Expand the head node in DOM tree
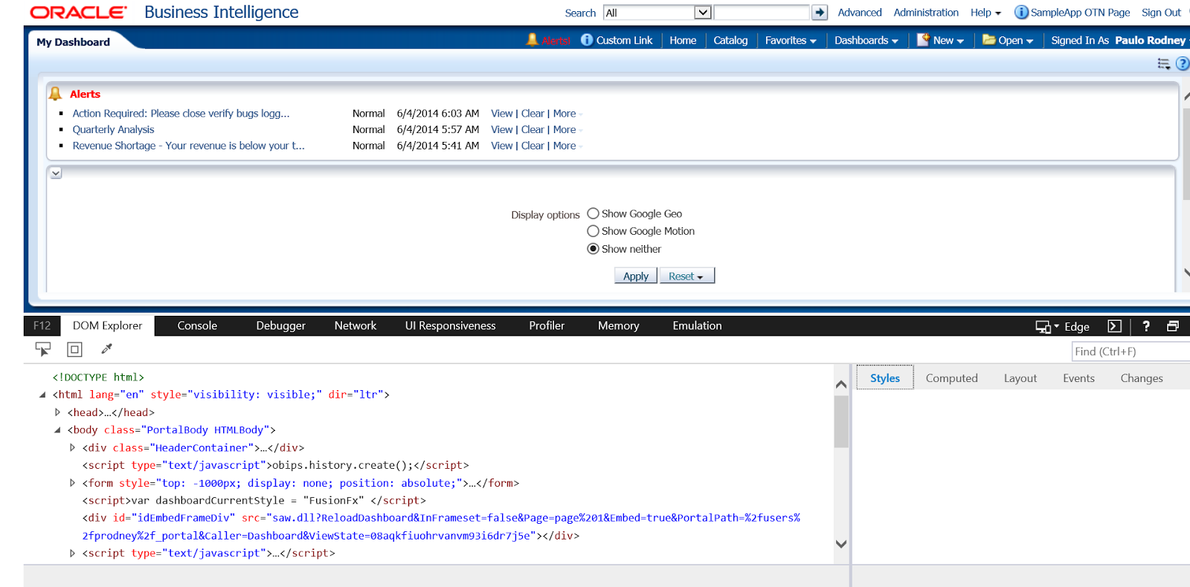Image resolution: width=1190 pixels, height=587 pixels. [57, 412]
